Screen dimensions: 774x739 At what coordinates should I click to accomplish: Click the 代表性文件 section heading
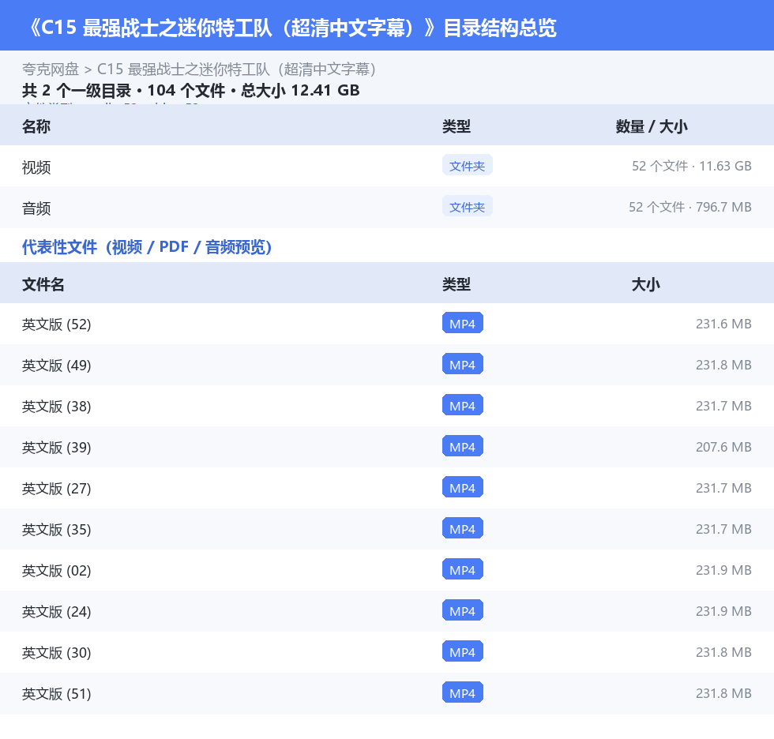click(147, 246)
